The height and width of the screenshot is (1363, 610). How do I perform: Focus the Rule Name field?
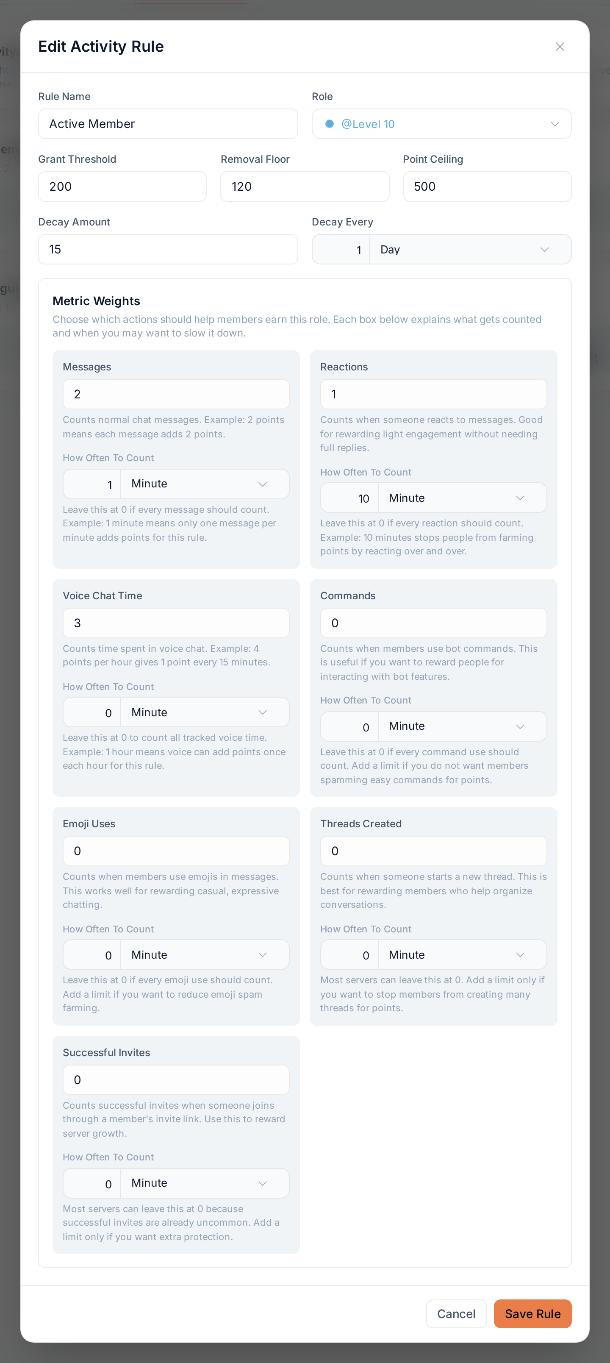(168, 124)
